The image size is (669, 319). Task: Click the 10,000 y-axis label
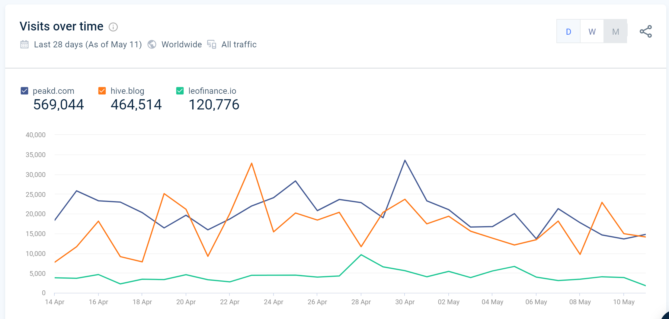36,254
